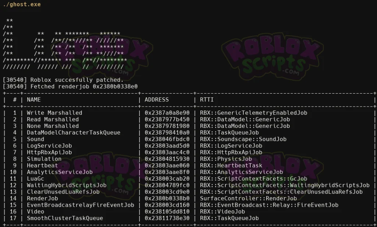The image size is (377, 227).
Task: Click SurfaceController::RenderJob RTTI entry
Action: (x=249, y=198)
